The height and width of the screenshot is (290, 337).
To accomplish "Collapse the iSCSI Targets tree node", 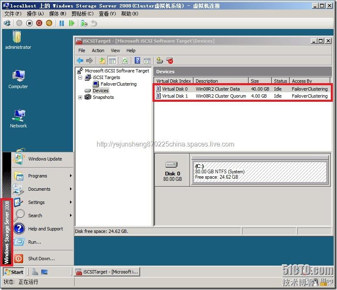I will [x=80, y=77].
